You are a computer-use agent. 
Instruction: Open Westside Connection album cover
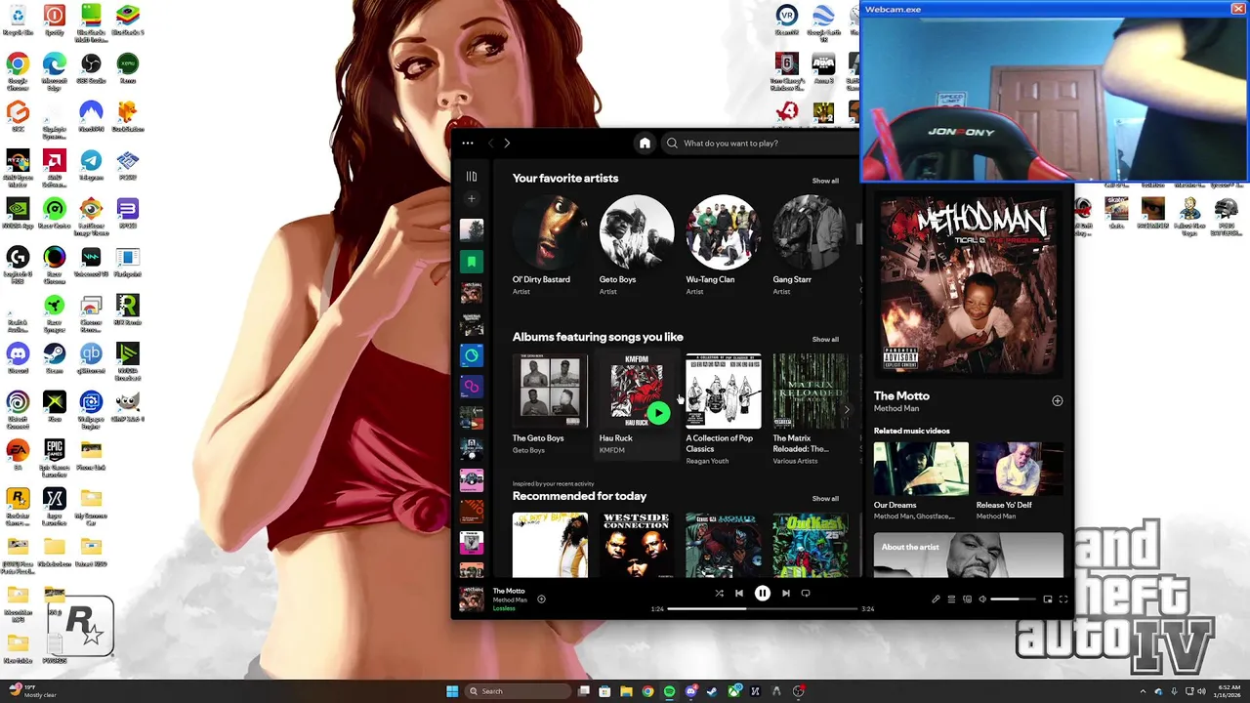637,546
